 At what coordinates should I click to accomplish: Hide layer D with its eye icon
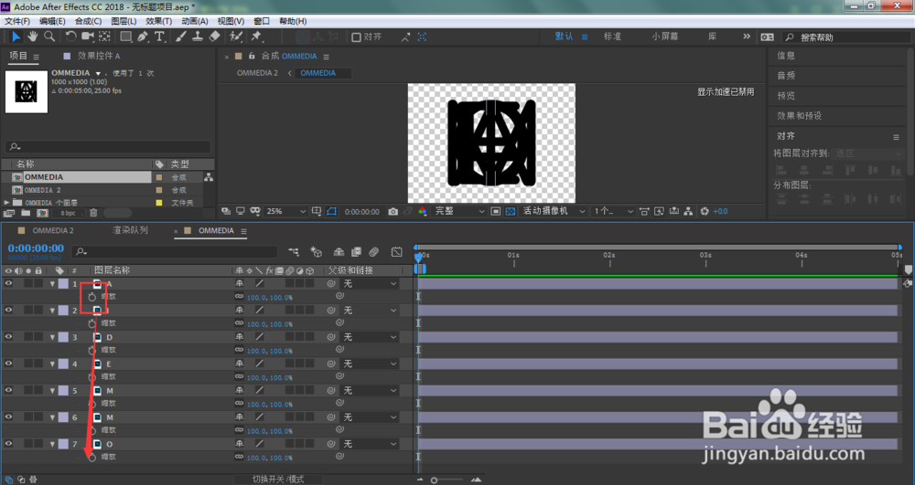[x=9, y=336]
